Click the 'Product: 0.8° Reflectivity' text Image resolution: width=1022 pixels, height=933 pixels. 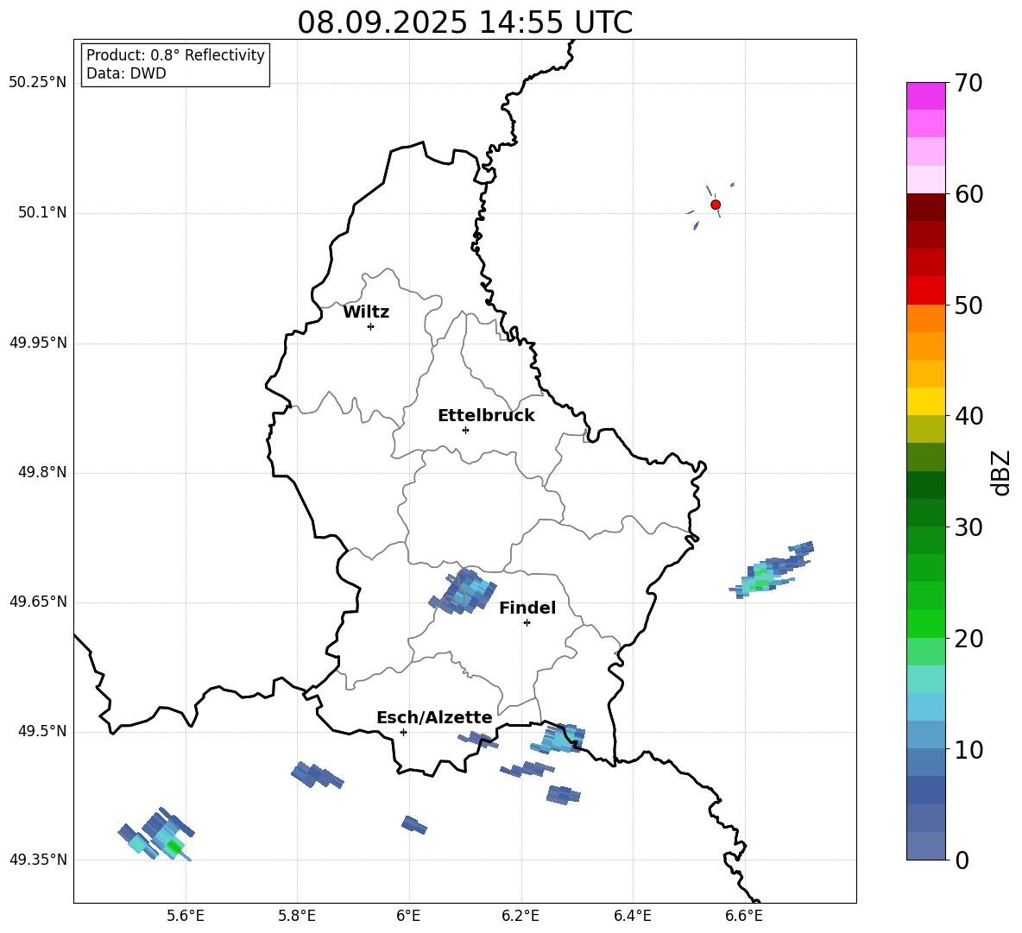coord(175,54)
